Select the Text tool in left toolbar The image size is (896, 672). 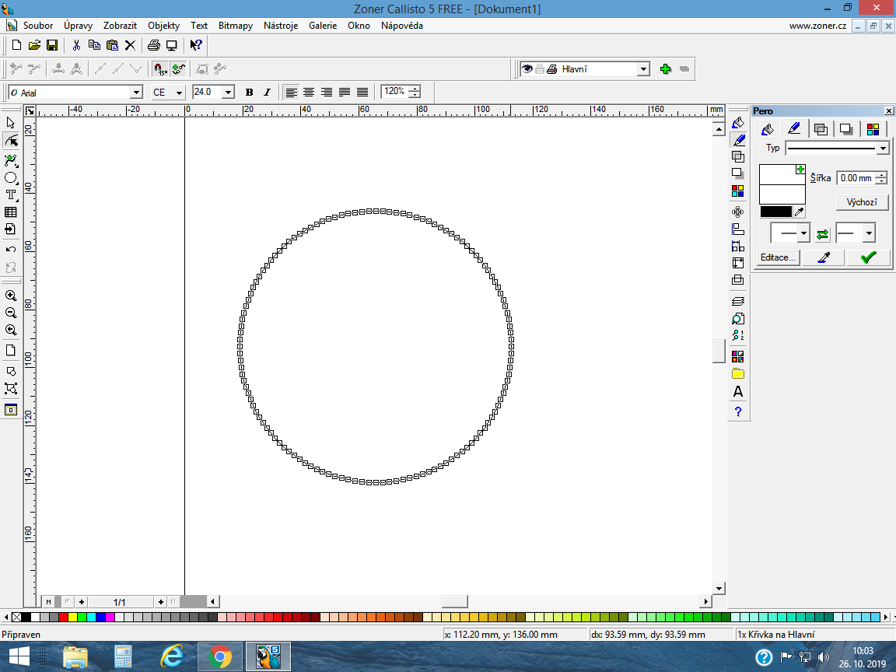pyautogui.click(x=11, y=194)
